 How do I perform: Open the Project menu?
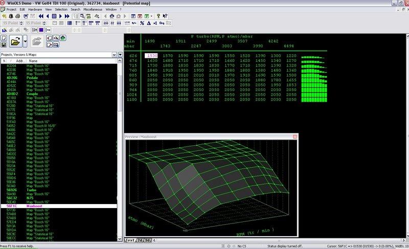point(11,9)
